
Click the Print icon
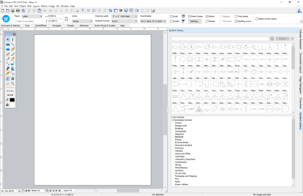(x=18, y=10)
